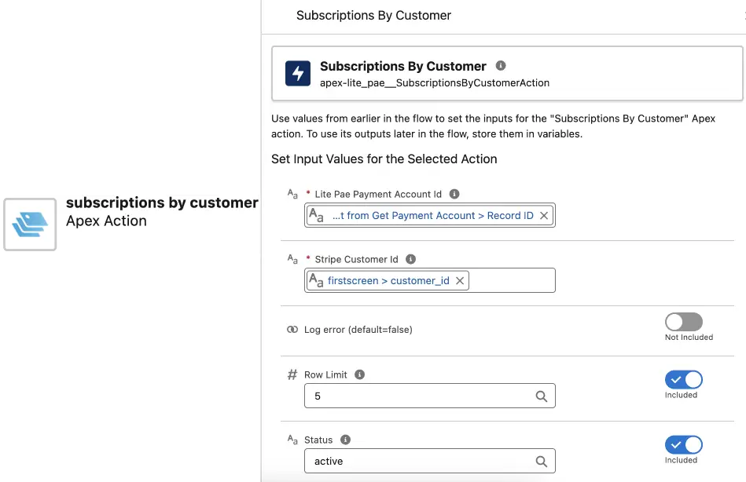Show info for Lite Pae Payment Account Id
This screenshot has height=482, width=746.
pos(454,194)
